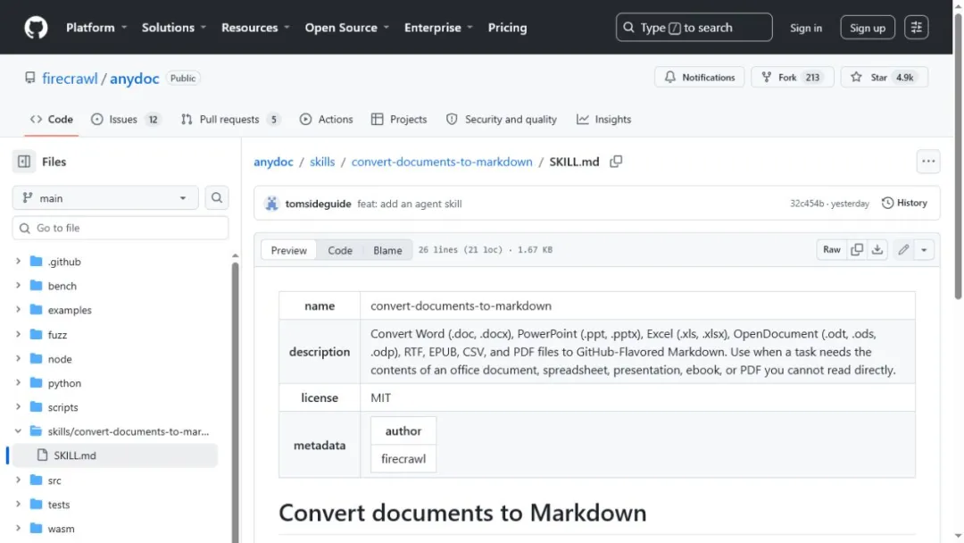964x543 pixels.
Task: Go to the Pricing page
Action: [x=507, y=28]
